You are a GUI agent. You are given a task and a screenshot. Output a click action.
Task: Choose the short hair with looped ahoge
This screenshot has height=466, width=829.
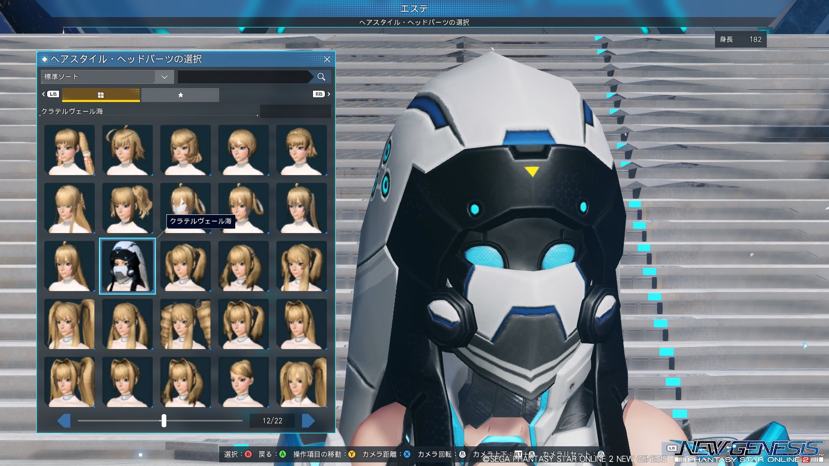[x=127, y=150]
